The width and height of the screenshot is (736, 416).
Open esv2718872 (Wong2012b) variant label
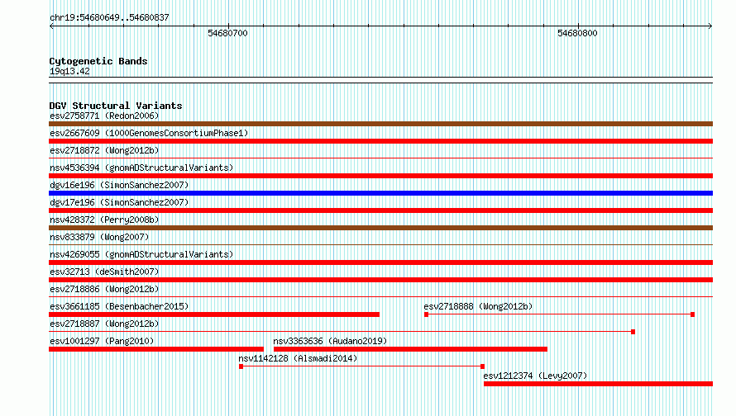[x=104, y=150]
